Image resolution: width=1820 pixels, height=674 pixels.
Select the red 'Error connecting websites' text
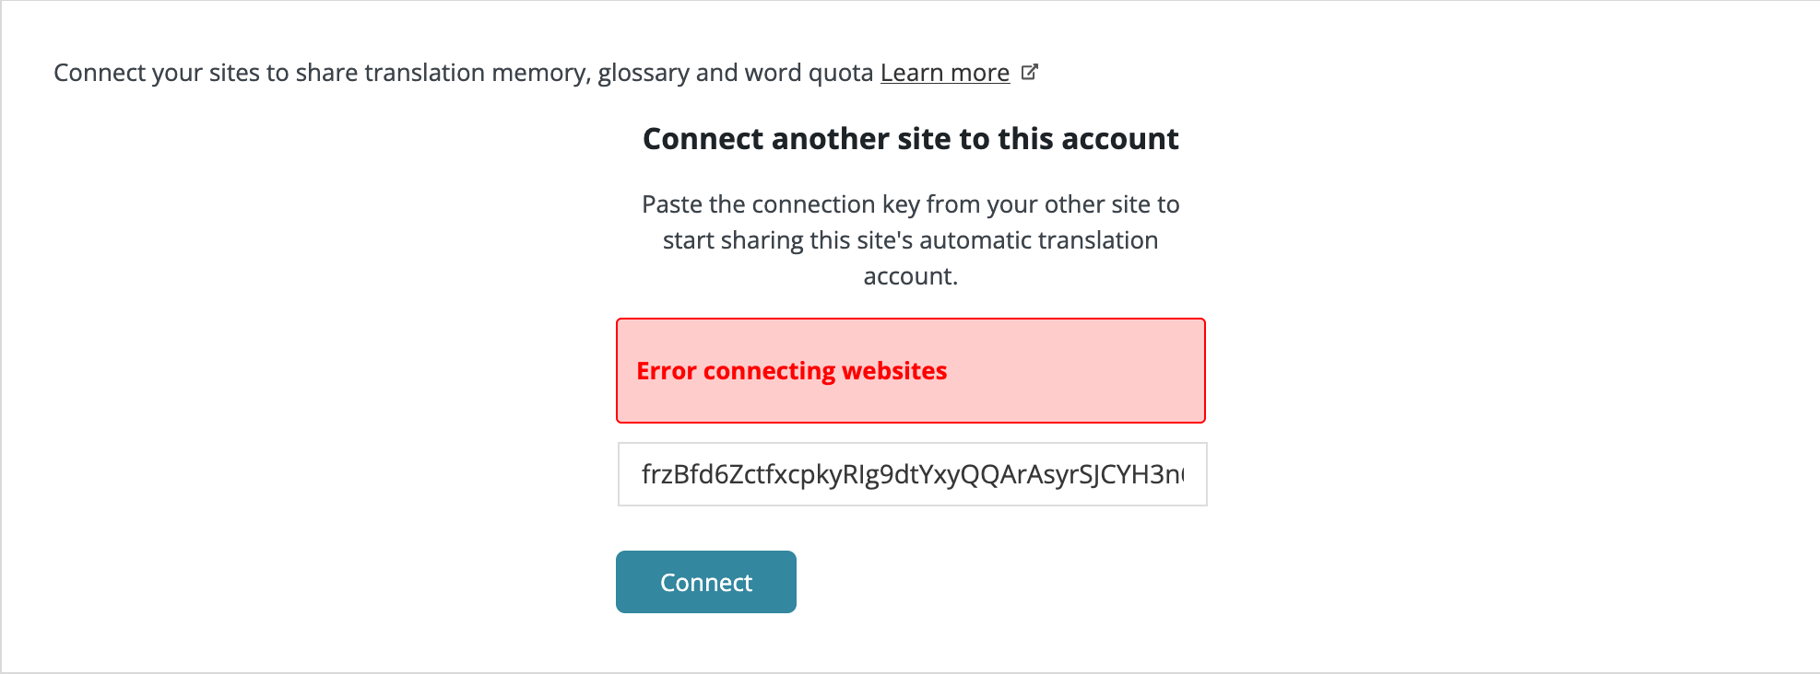coord(792,371)
